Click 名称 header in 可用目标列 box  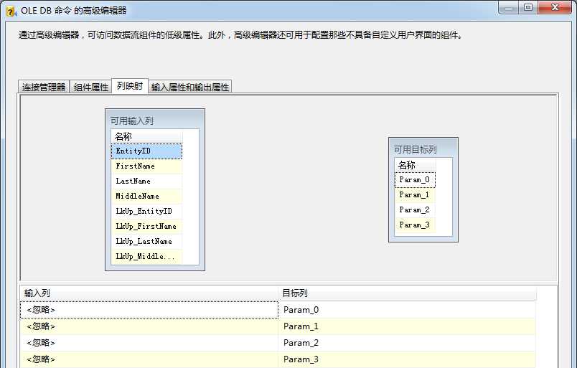(x=415, y=165)
